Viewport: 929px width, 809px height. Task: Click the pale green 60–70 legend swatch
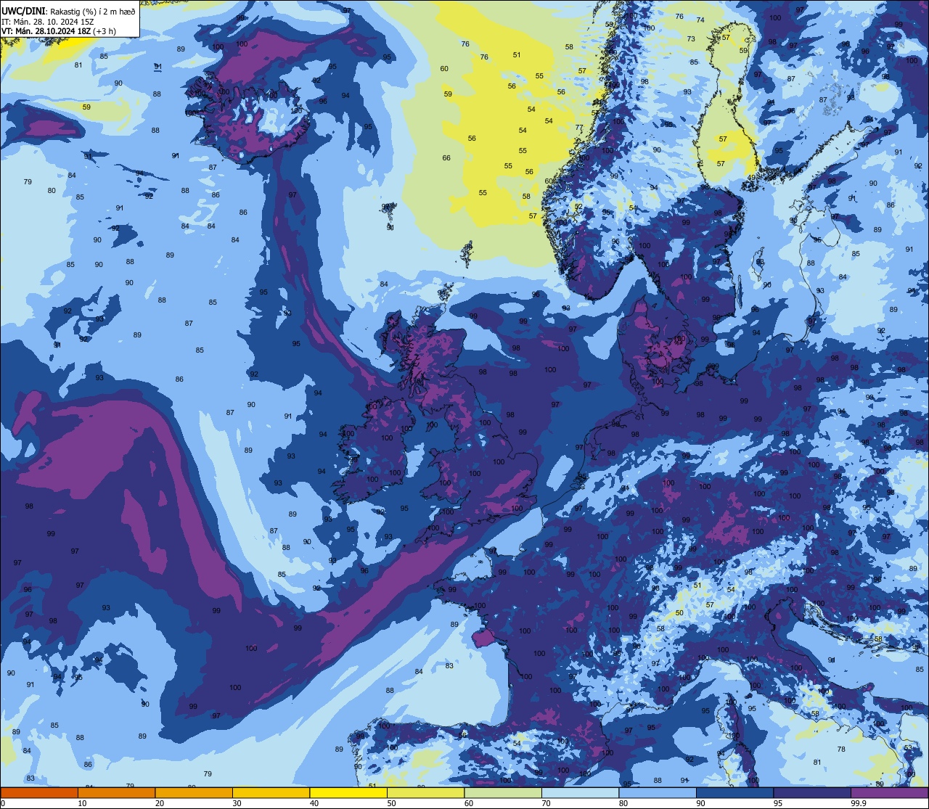(x=503, y=793)
